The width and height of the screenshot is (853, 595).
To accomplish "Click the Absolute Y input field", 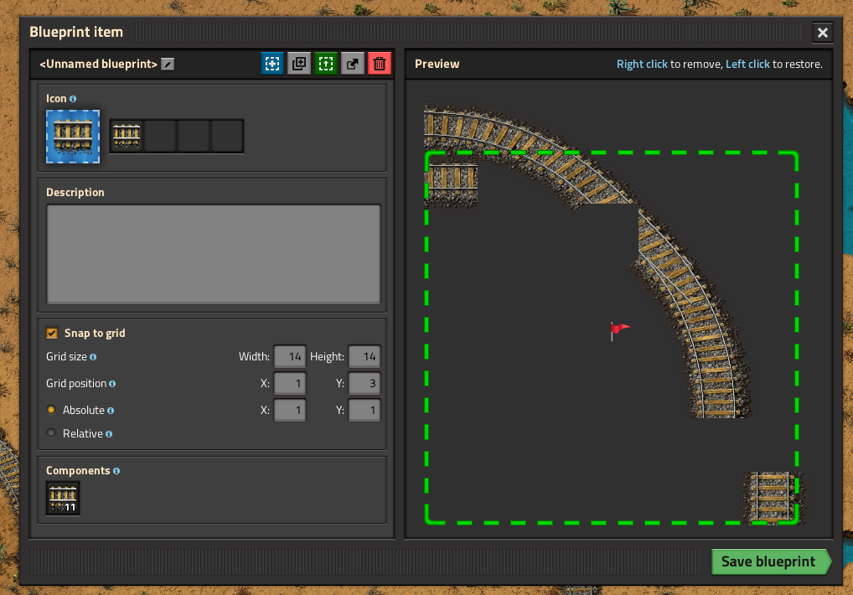I will click(x=364, y=410).
